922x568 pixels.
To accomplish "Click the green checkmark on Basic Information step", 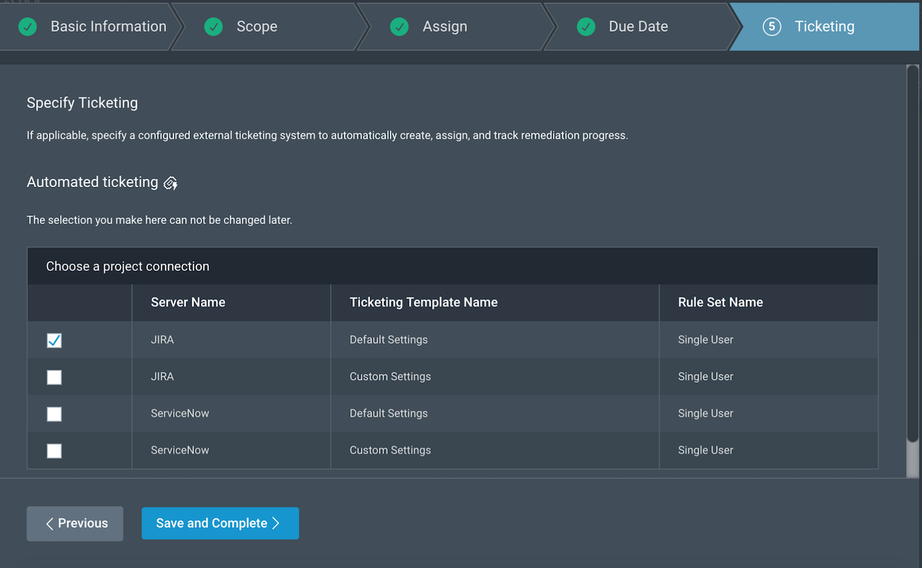I will (x=28, y=27).
